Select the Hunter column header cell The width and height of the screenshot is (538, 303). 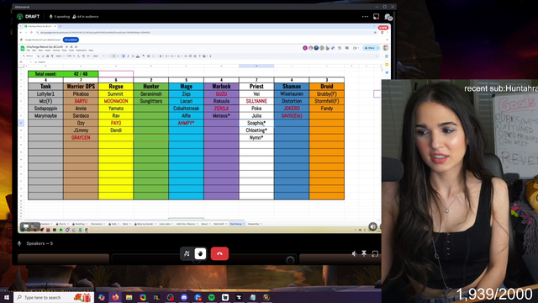[151, 87]
